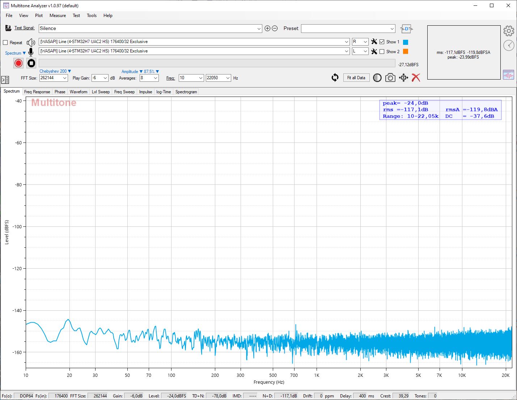Click the Multitone app icon in title bar
This screenshot has width=517, height=400.
pyautogui.click(x=6, y=5)
